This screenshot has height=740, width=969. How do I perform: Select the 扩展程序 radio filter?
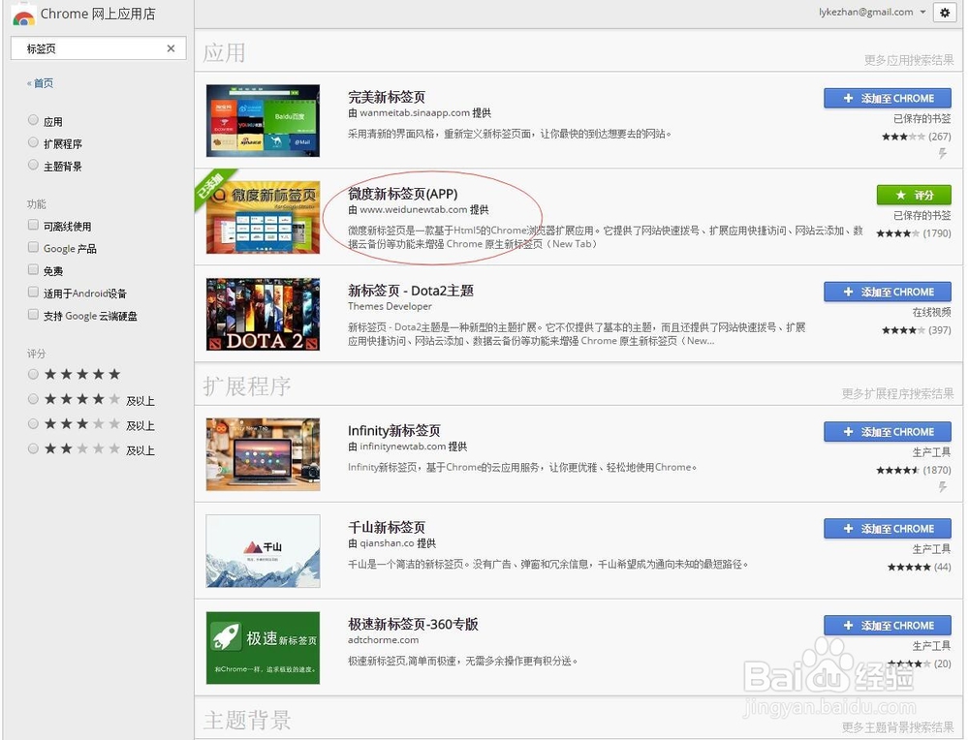click(x=33, y=142)
